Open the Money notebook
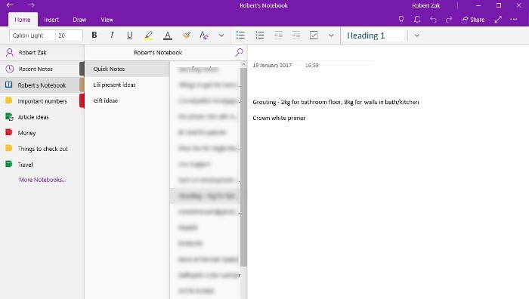 point(42,133)
